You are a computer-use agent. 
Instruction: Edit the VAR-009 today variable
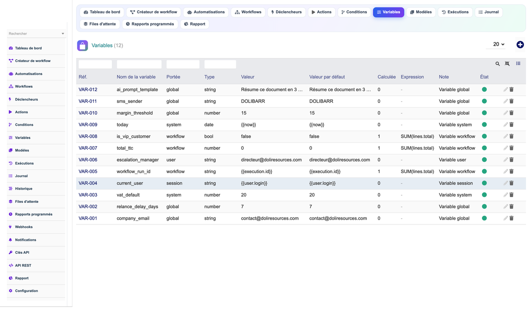505,124
